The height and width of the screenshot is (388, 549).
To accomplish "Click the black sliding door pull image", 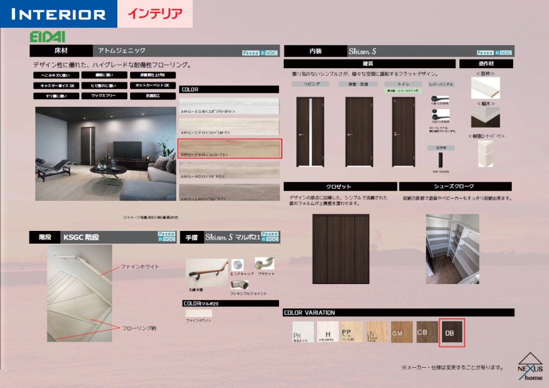I will coord(440,161).
